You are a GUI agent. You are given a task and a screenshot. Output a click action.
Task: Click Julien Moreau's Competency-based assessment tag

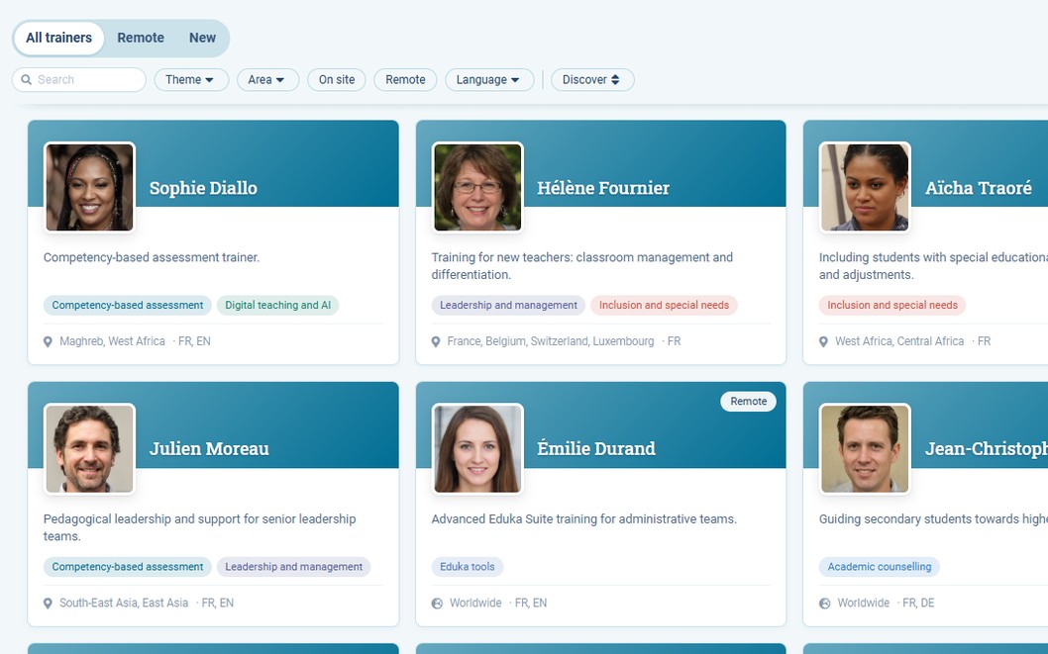(x=128, y=567)
